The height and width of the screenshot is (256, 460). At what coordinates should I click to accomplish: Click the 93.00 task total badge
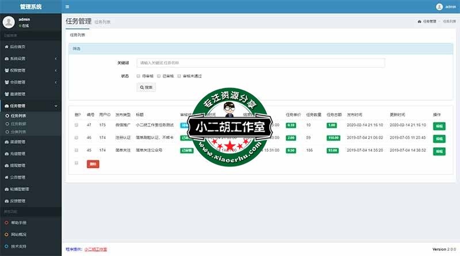(x=332, y=151)
